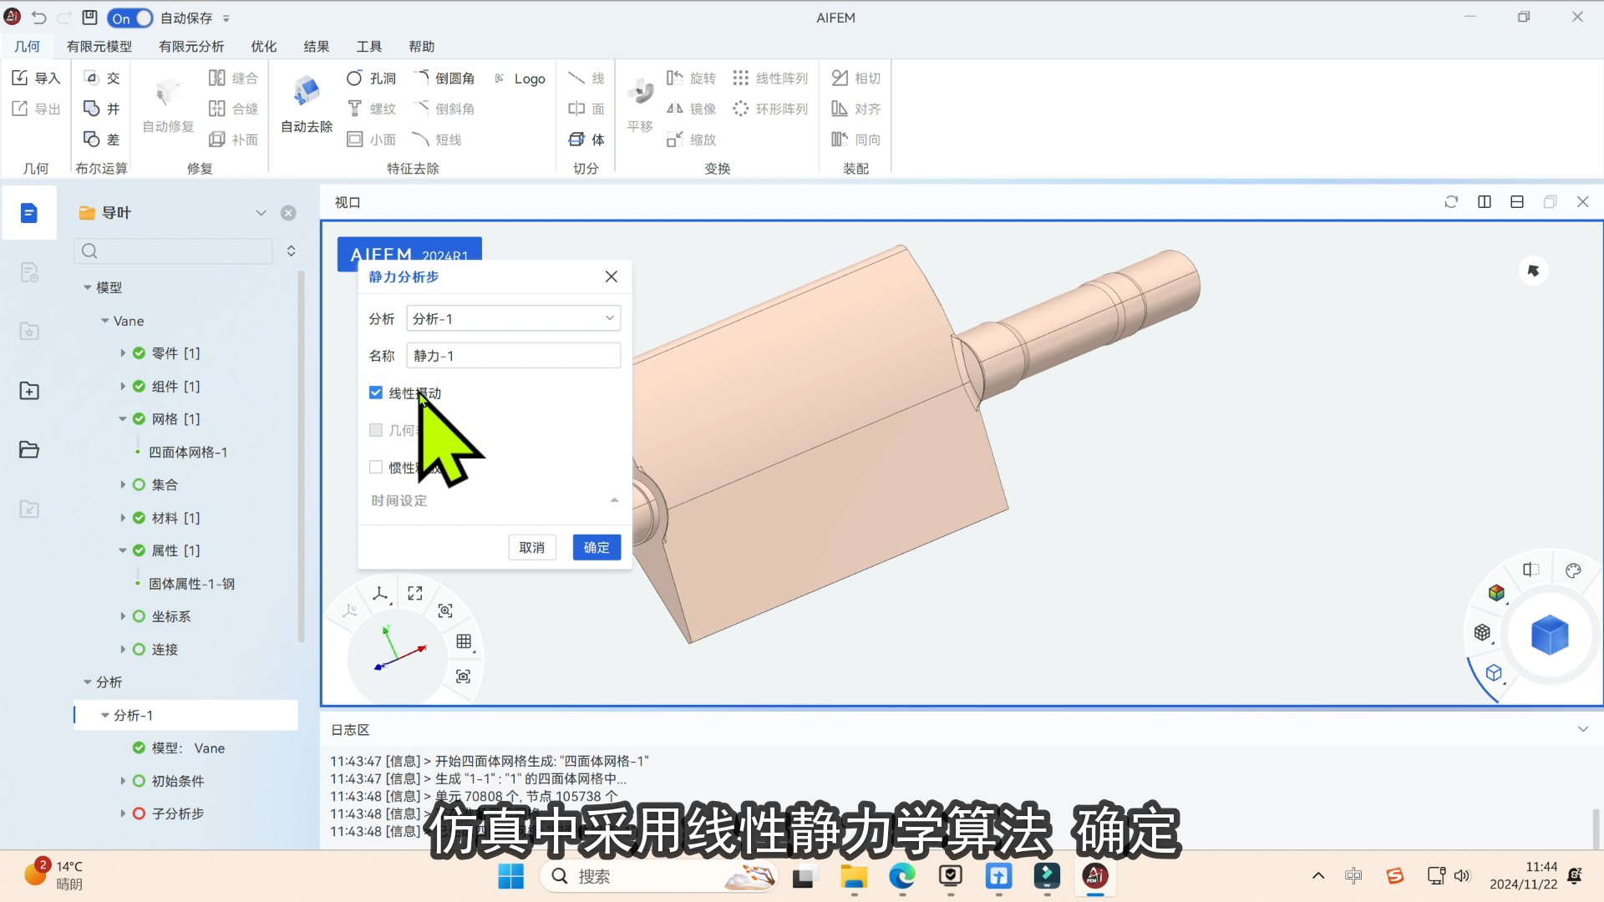Click the fit-to-view icon near the axis widget

(415, 593)
